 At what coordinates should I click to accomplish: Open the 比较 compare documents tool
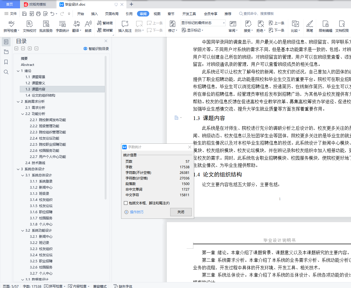click(x=295, y=27)
